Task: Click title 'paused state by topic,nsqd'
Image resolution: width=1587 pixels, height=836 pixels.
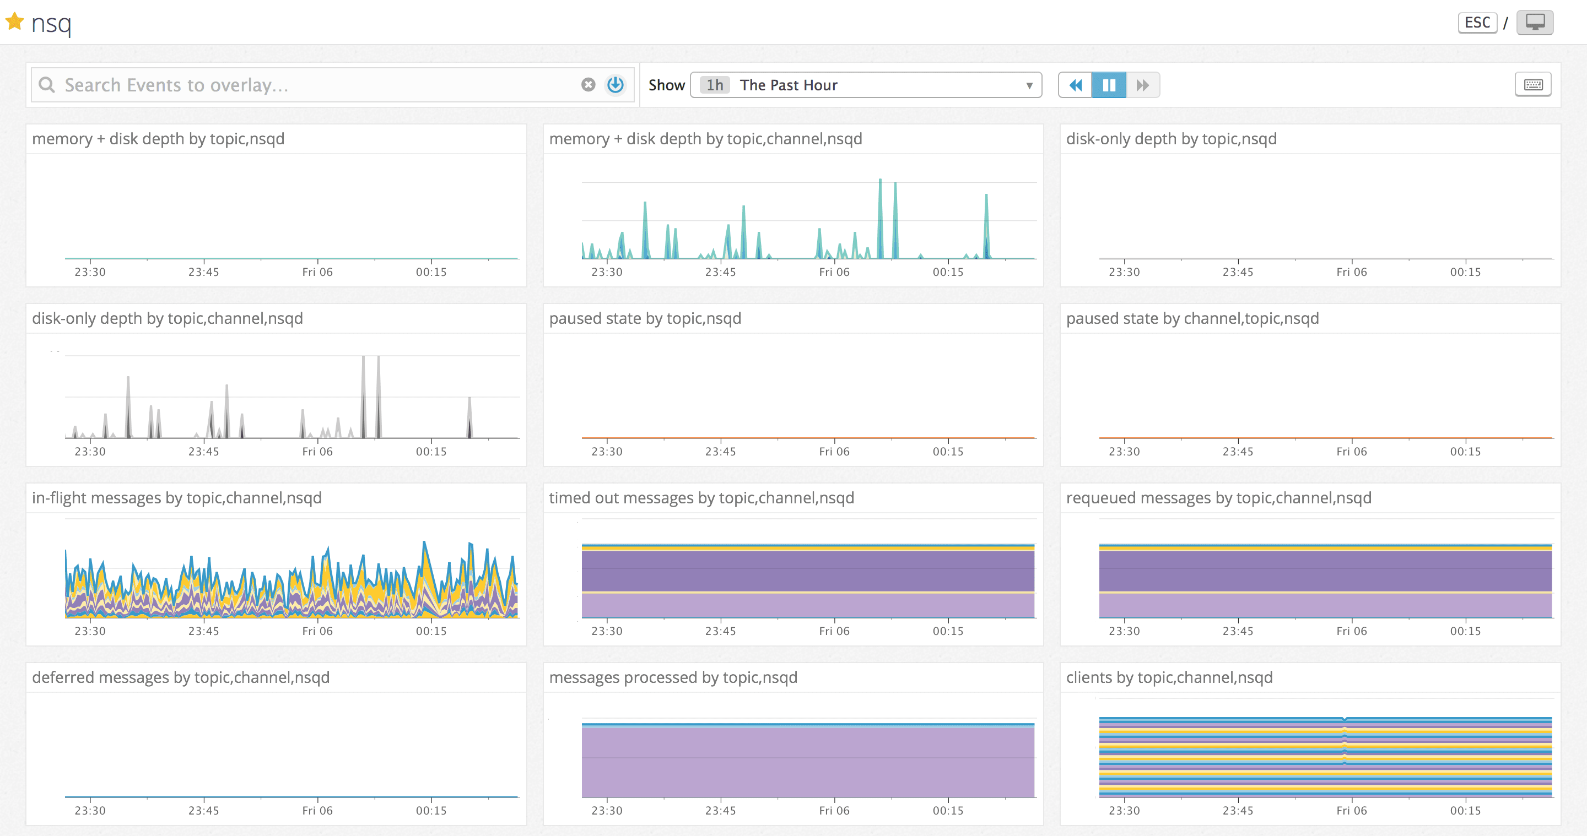Action: tap(645, 318)
